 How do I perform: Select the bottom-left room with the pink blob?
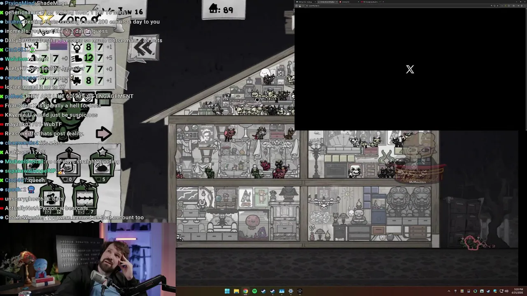tap(238, 213)
